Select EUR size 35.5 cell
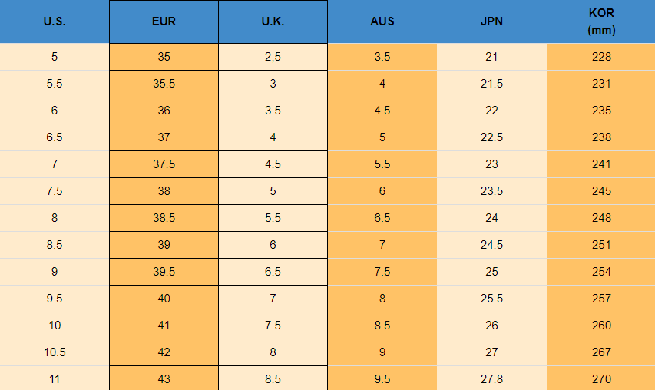This screenshot has height=390, width=655. (164, 84)
